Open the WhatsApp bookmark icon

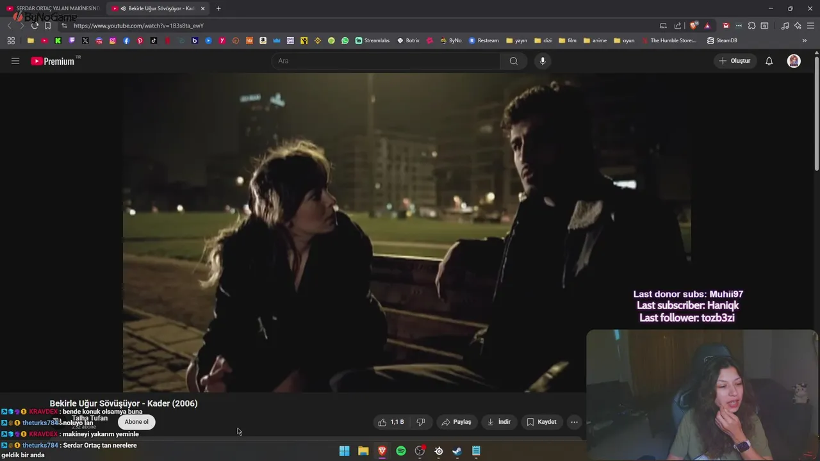point(345,40)
